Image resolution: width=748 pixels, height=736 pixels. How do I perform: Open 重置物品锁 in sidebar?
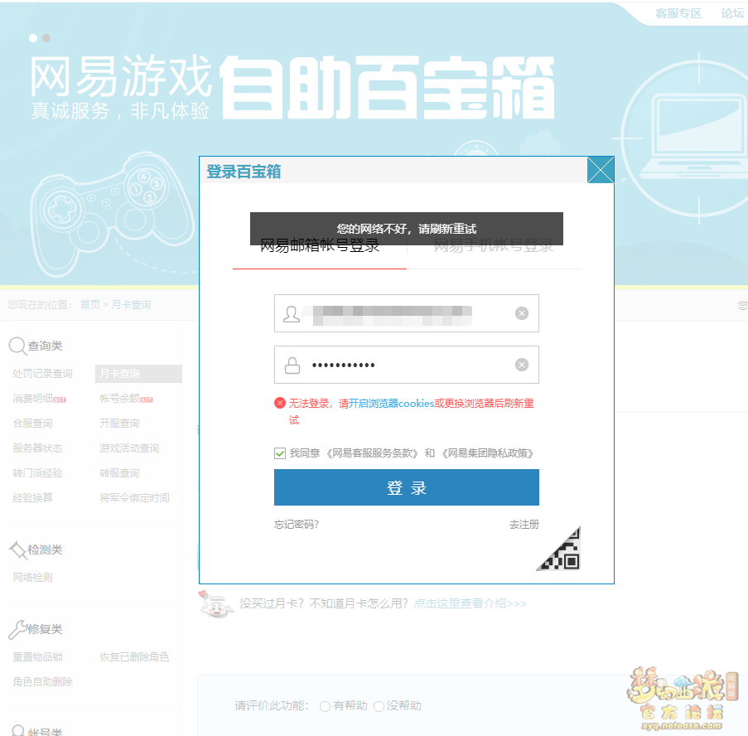tap(37, 656)
